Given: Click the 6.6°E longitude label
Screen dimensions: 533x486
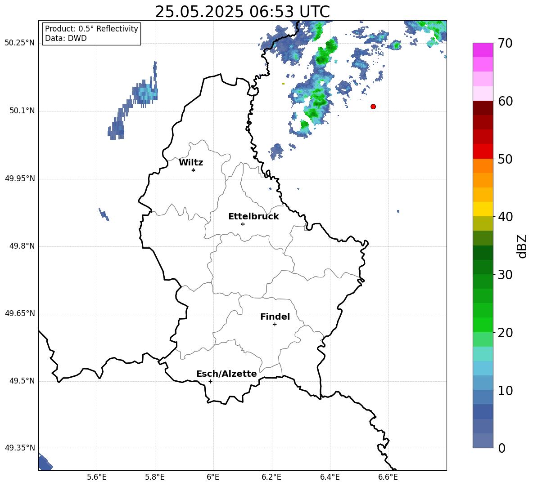Looking at the screenshot, I should 388,477.
